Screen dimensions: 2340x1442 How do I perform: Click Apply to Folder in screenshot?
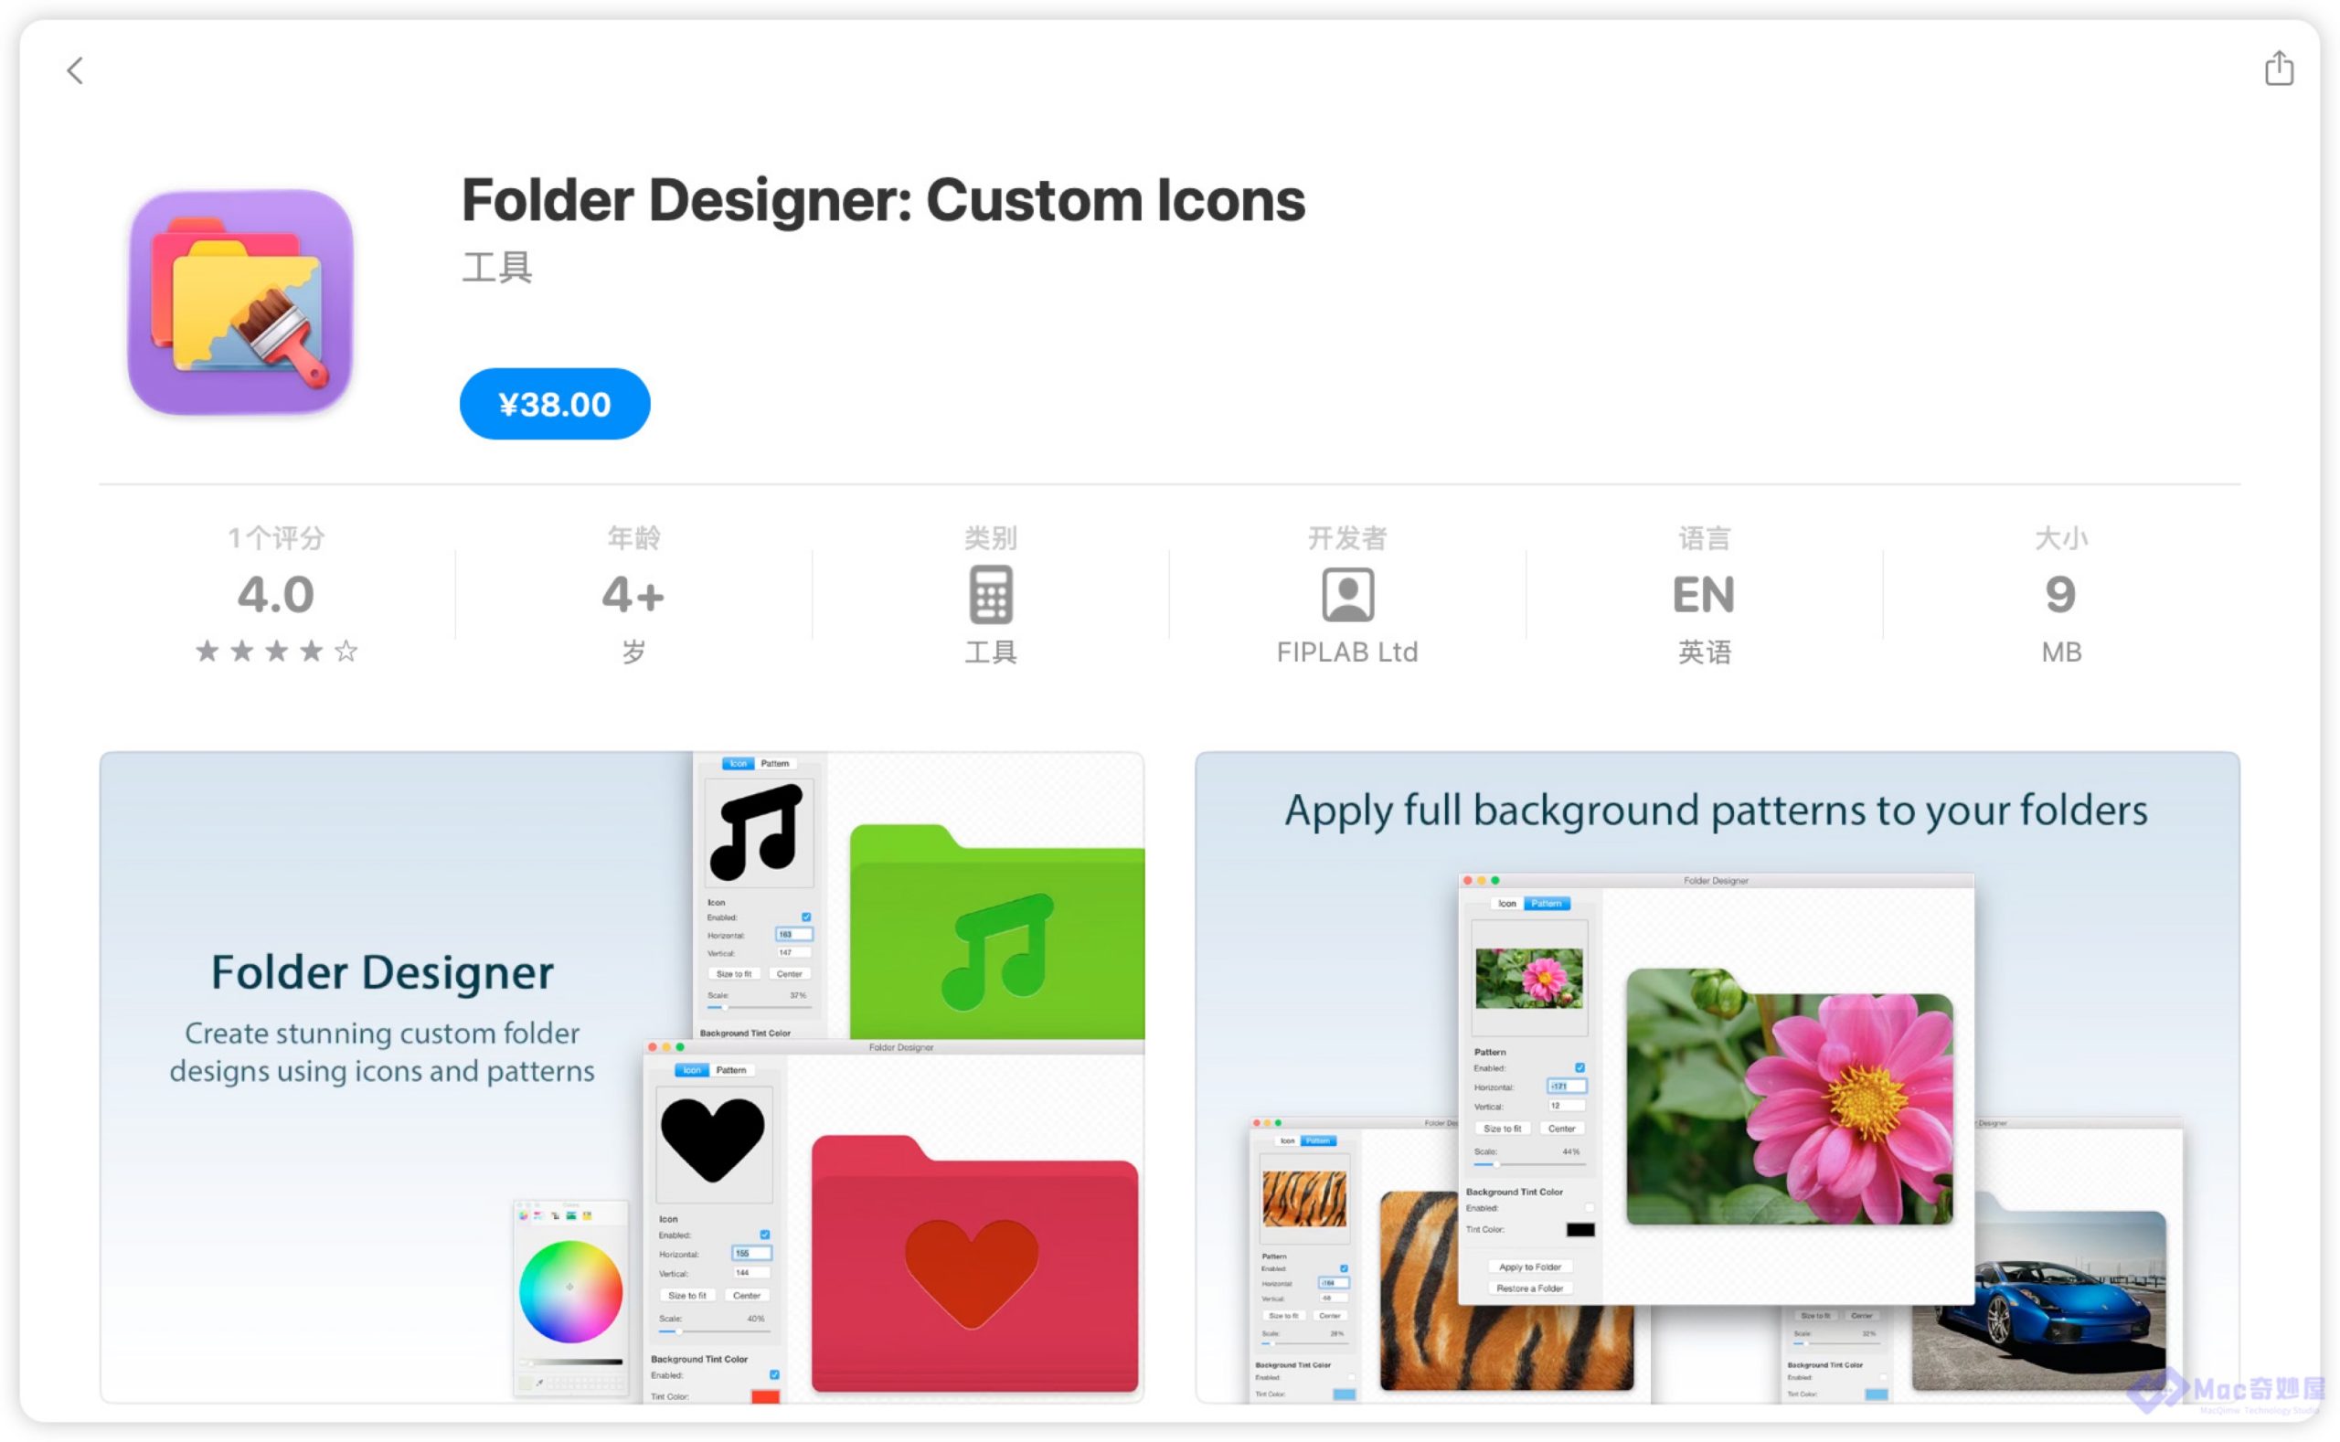click(1529, 1267)
